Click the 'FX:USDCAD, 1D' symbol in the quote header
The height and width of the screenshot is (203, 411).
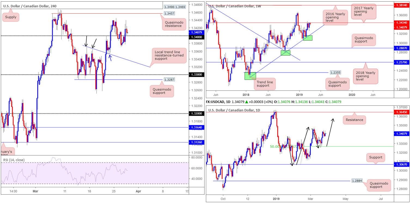pyautogui.click(x=218, y=102)
